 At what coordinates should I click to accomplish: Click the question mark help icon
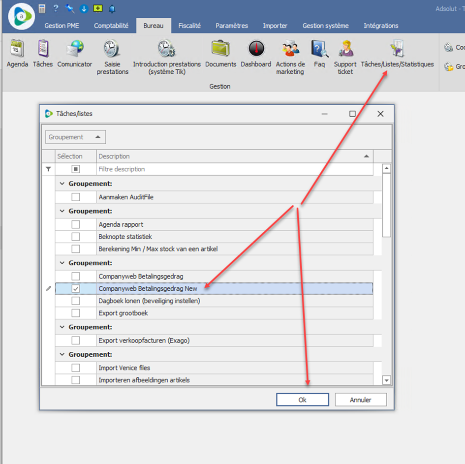56,8
